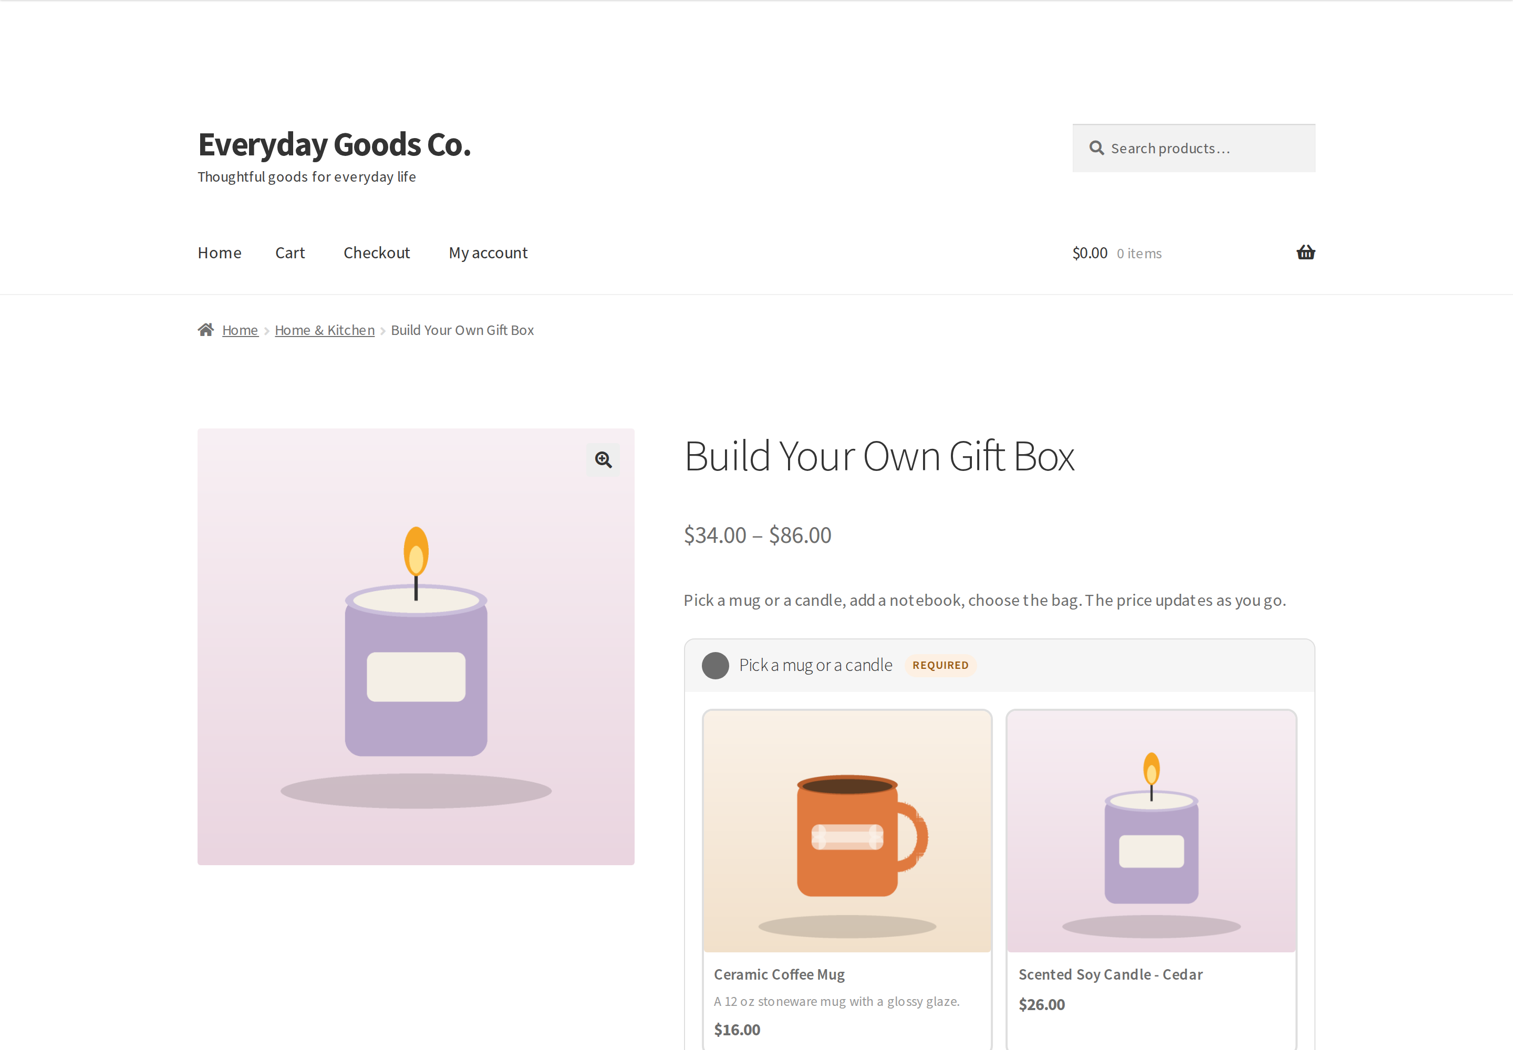Click the search magnifier icon
The image size is (1513, 1050).
tap(1096, 148)
